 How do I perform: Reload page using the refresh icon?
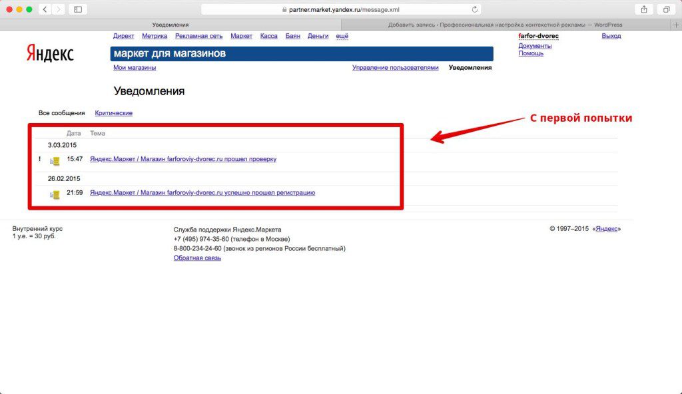474,9
